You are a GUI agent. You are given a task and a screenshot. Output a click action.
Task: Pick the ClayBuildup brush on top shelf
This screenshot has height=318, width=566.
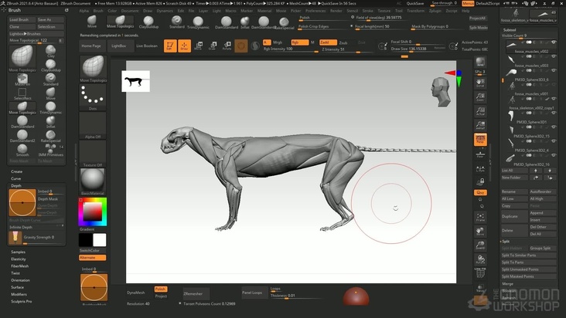click(x=148, y=21)
